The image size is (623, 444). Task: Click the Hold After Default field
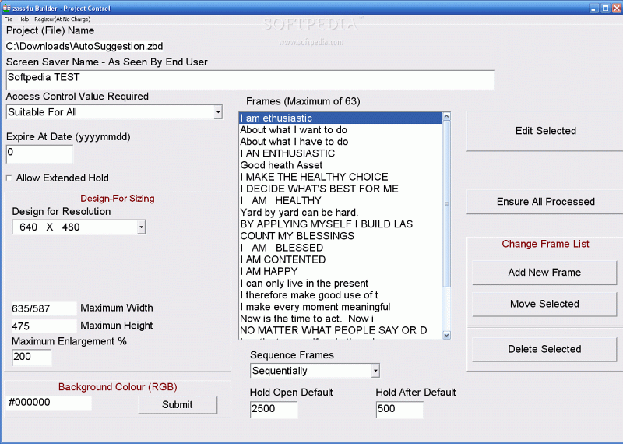click(x=399, y=410)
